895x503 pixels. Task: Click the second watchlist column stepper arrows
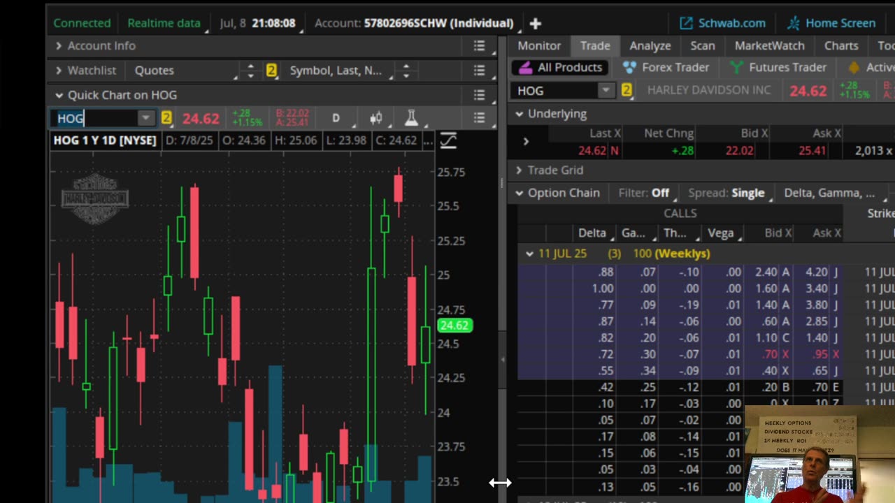click(406, 71)
